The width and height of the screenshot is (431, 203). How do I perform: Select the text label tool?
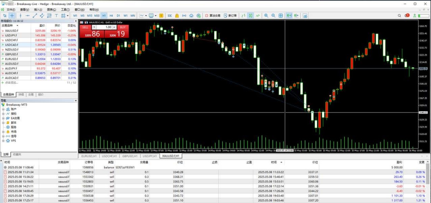pyautogui.click(x=56, y=16)
